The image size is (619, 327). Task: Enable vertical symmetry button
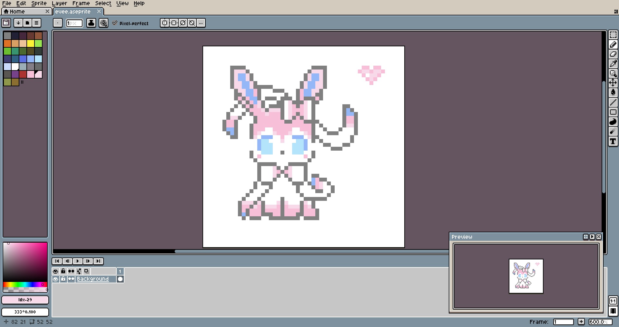[174, 23]
